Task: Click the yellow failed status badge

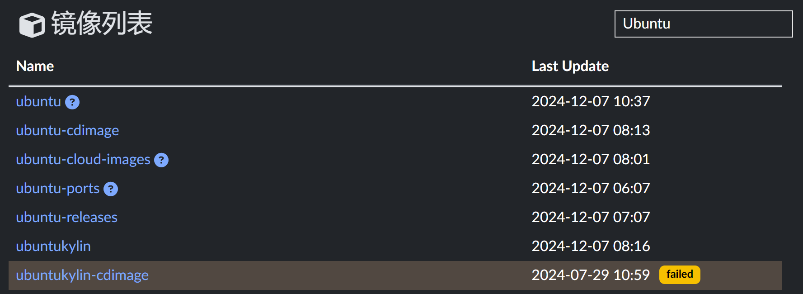Action: (680, 275)
